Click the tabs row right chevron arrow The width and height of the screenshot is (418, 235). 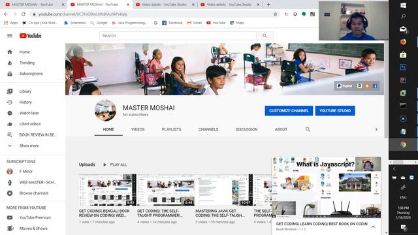click(376, 129)
